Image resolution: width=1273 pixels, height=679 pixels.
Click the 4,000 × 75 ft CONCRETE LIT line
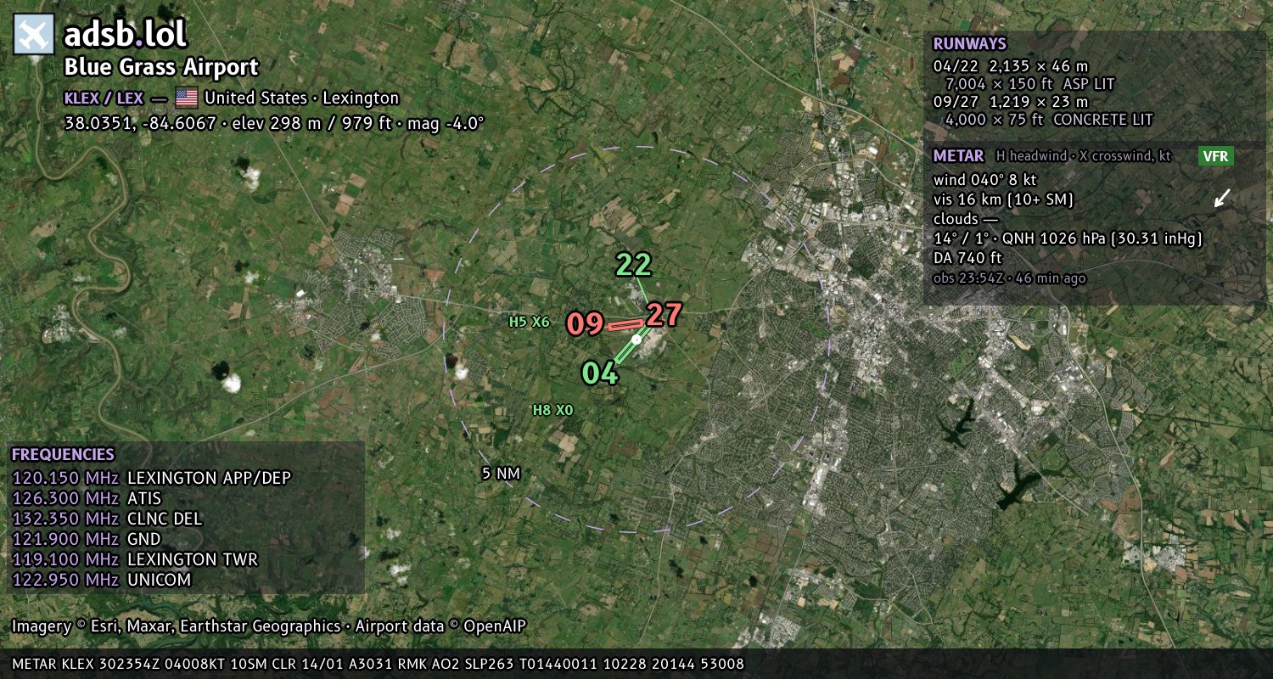tap(1049, 120)
